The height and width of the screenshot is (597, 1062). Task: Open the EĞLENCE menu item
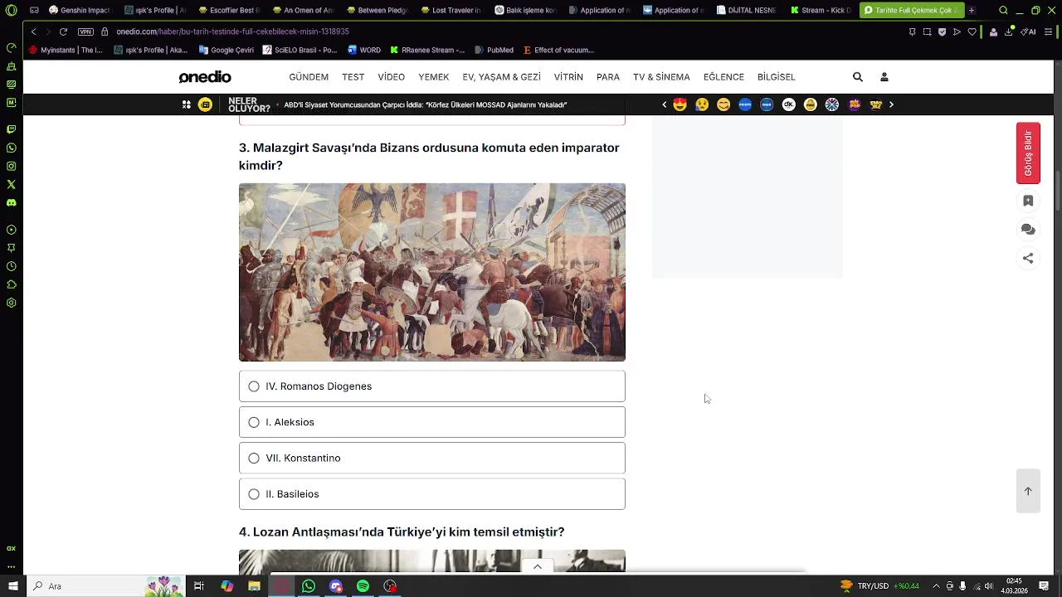[723, 77]
